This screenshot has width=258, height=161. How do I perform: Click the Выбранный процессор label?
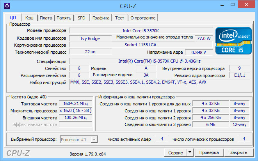[34, 139]
